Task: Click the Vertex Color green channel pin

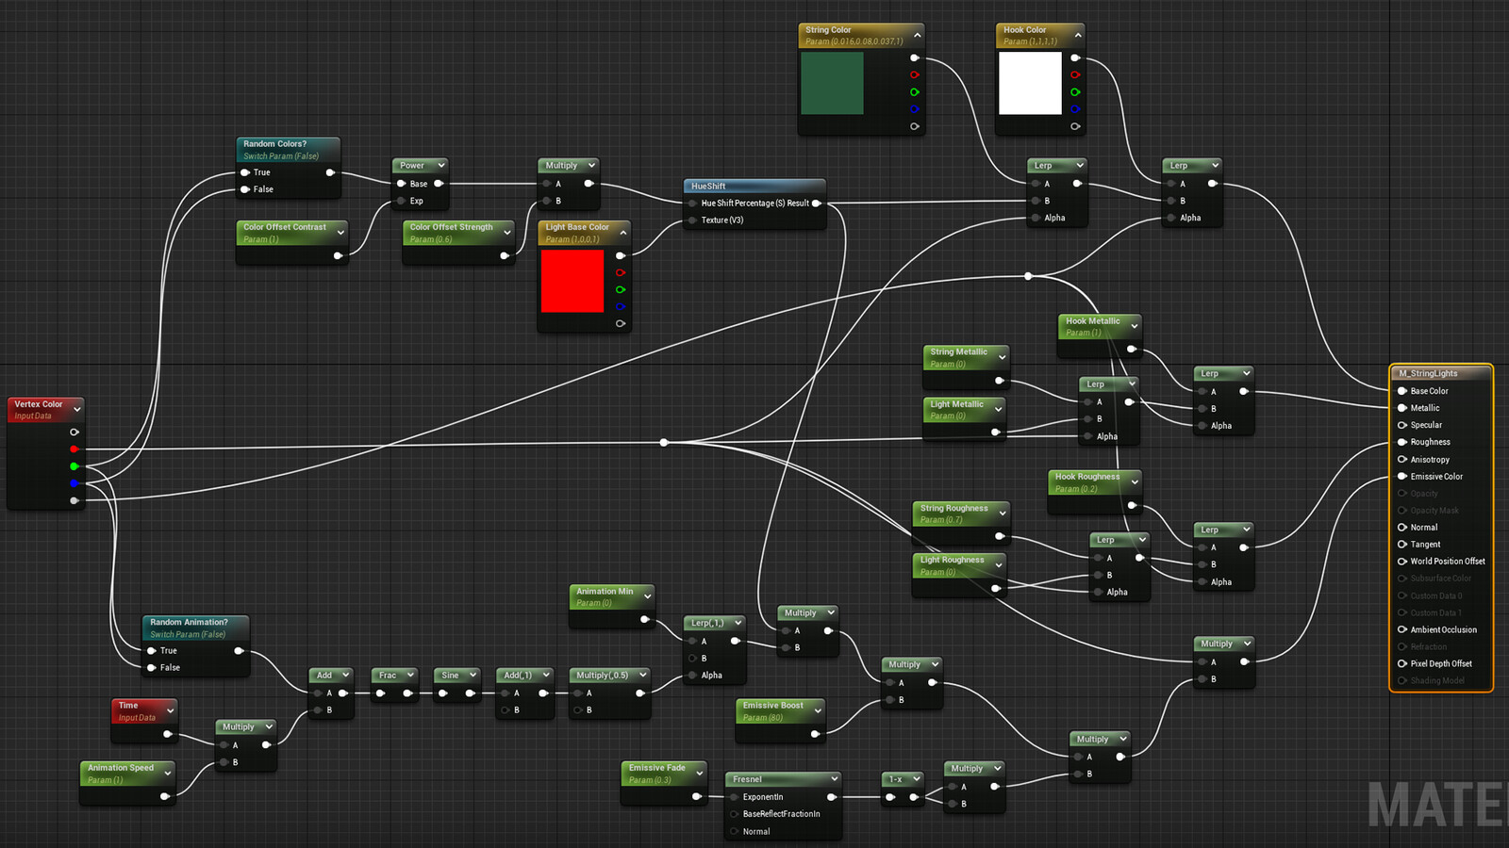Action: point(74,466)
